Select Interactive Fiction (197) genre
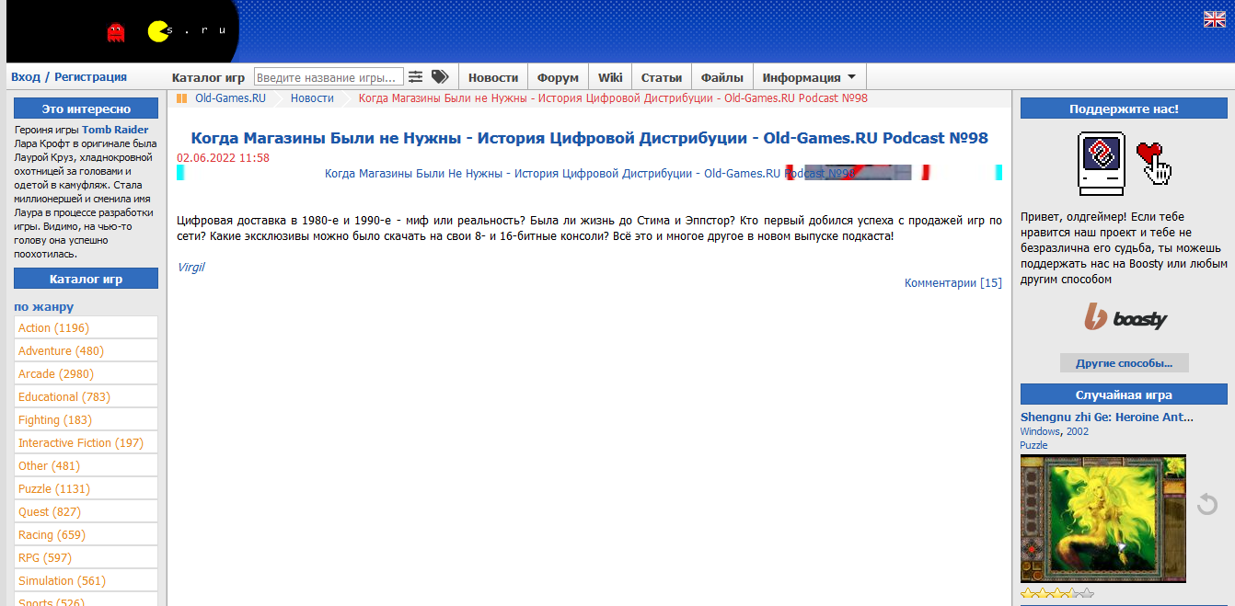Viewport: 1235px width, 606px height. pos(86,442)
